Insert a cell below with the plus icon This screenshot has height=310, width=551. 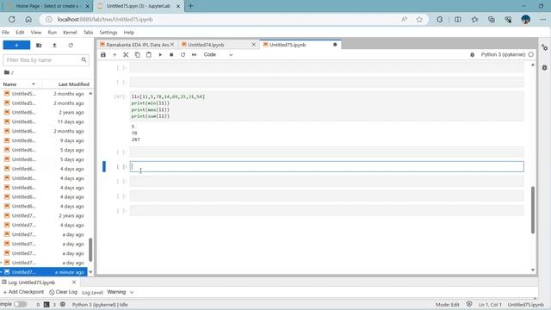pyautogui.click(x=115, y=55)
